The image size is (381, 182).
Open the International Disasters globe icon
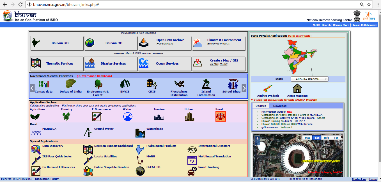click(192, 150)
